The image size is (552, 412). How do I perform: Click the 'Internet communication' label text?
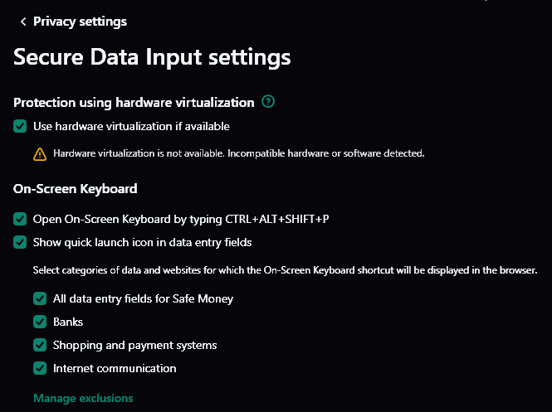(x=115, y=368)
